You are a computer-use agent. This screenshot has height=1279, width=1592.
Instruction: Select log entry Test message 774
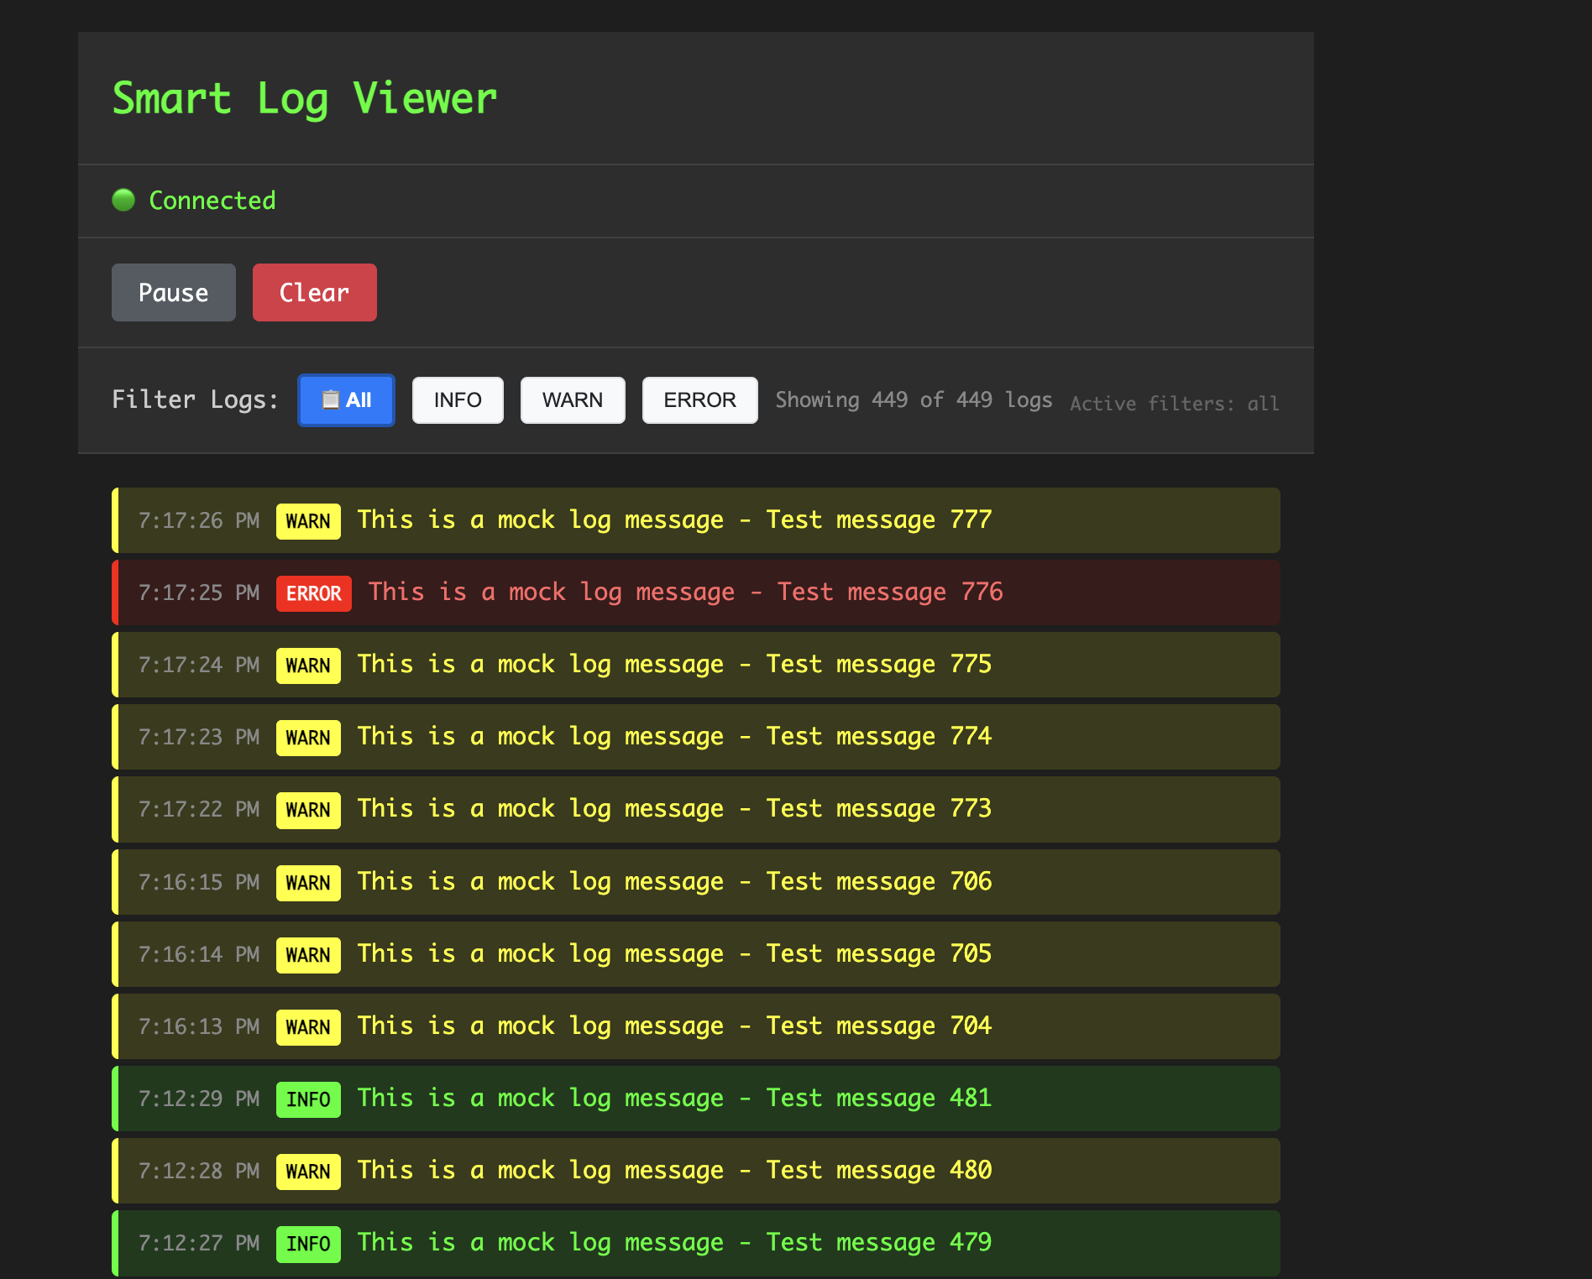coord(696,737)
